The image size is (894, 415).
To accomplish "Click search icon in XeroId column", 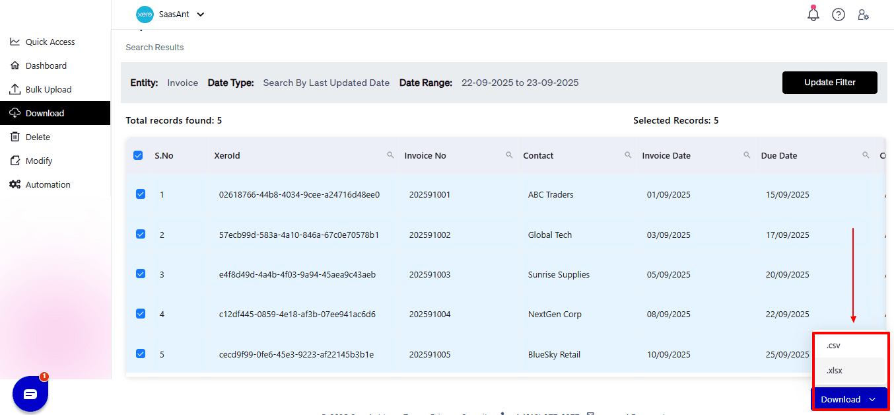I will (x=390, y=155).
